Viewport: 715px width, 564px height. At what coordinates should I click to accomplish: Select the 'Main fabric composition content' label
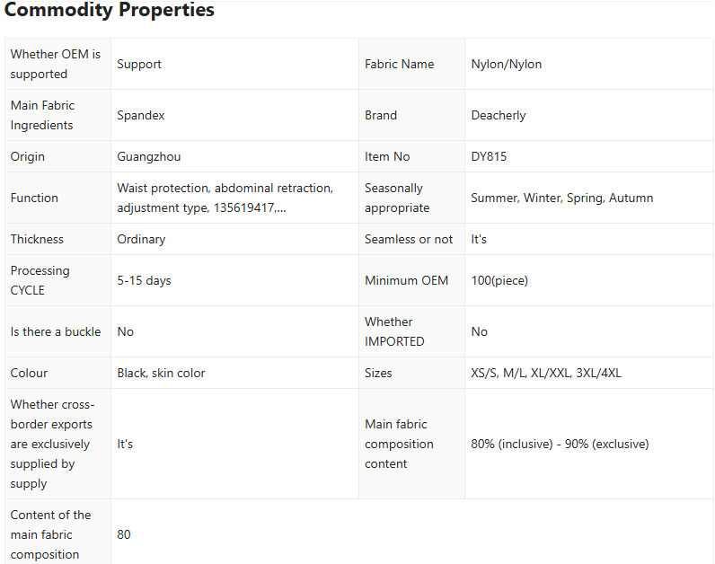pos(399,444)
